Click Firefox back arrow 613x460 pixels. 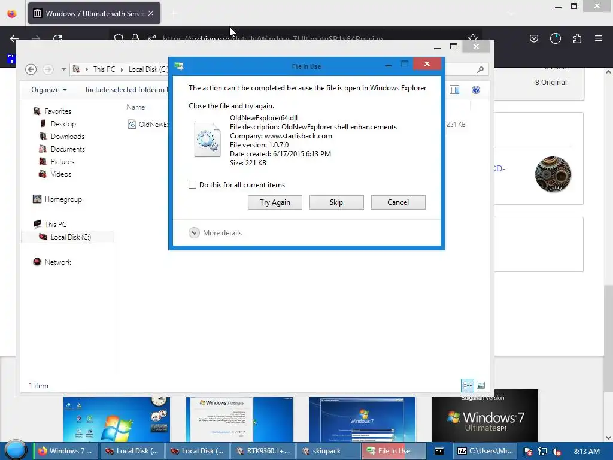14,38
